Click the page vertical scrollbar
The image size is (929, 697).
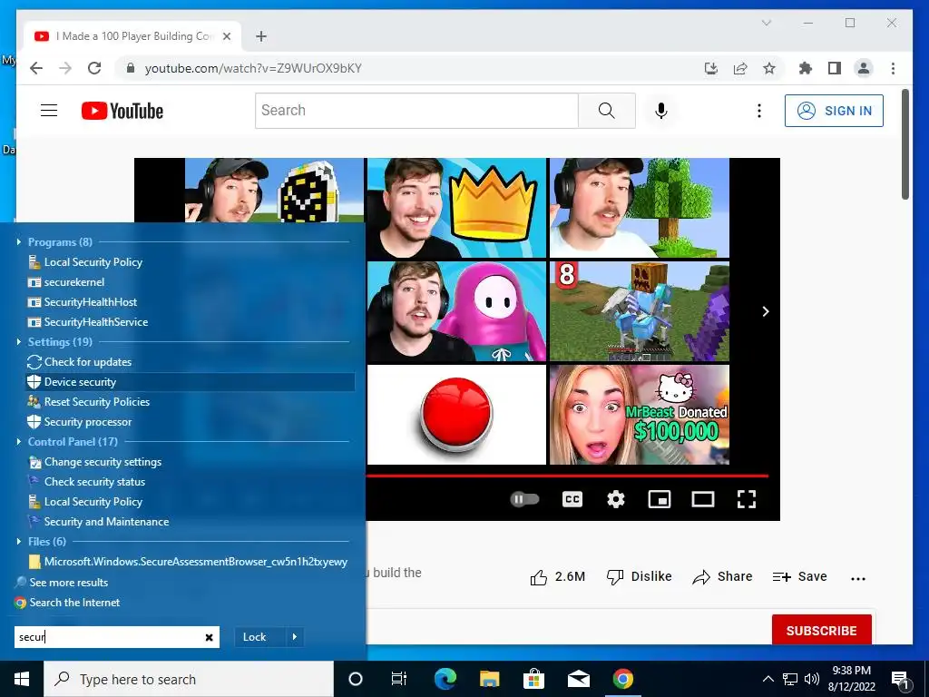(x=905, y=144)
